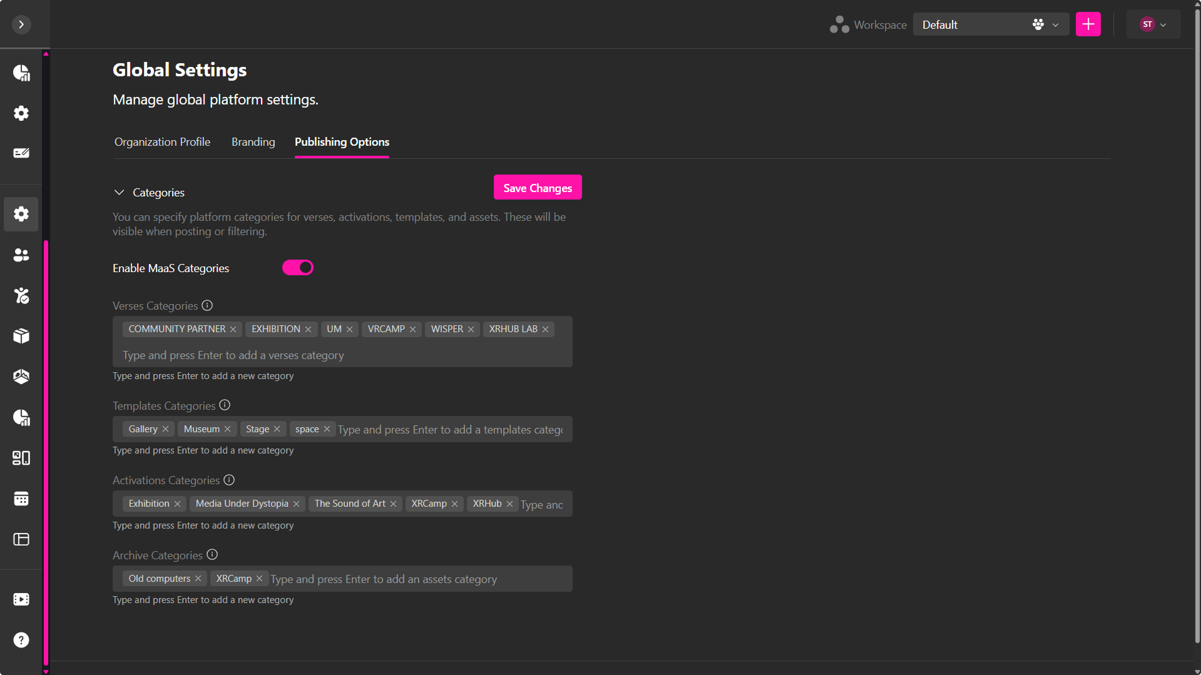Open the calendar icon in sidebar
Viewport: 1201px width, 675px height.
[x=21, y=499]
